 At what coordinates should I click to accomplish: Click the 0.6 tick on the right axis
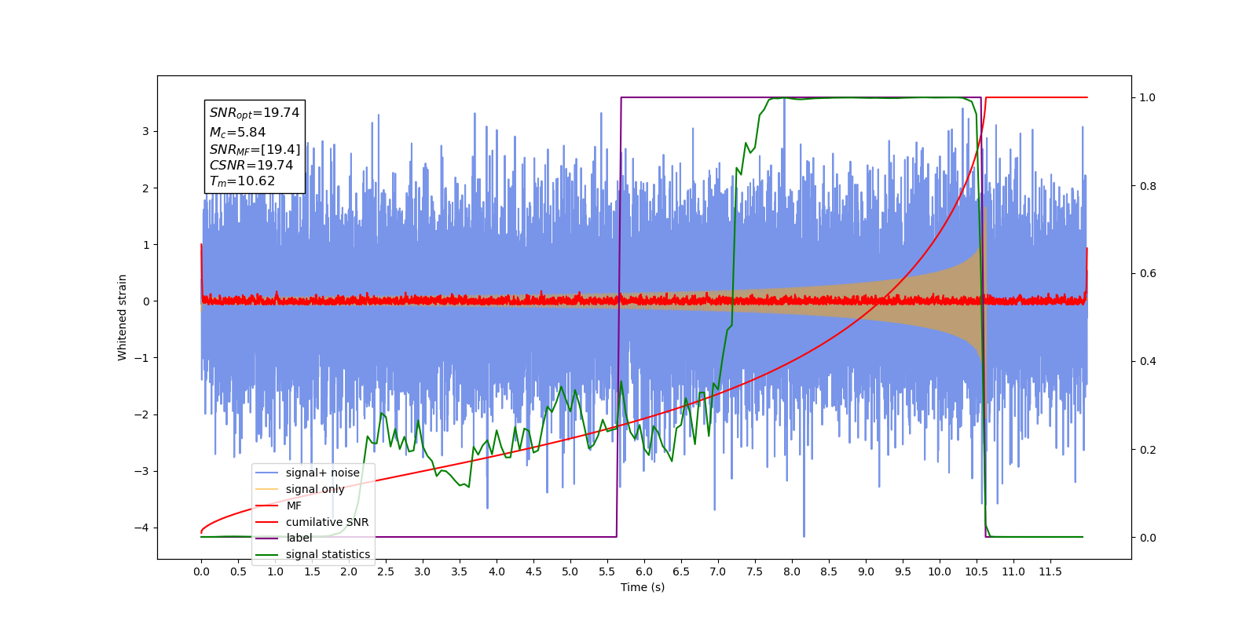[1148, 273]
